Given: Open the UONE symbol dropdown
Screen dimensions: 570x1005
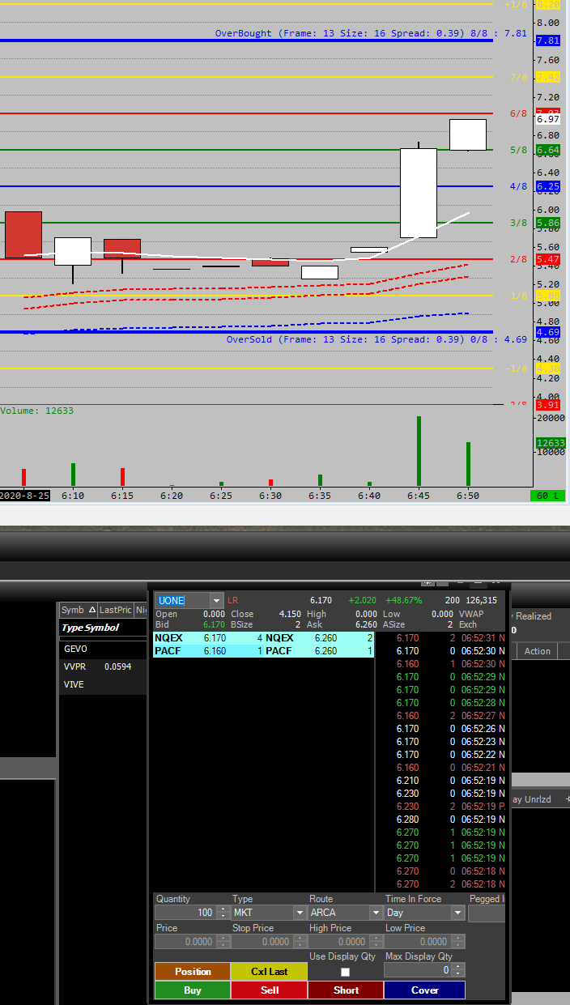Looking at the screenshot, I should point(216,600).
